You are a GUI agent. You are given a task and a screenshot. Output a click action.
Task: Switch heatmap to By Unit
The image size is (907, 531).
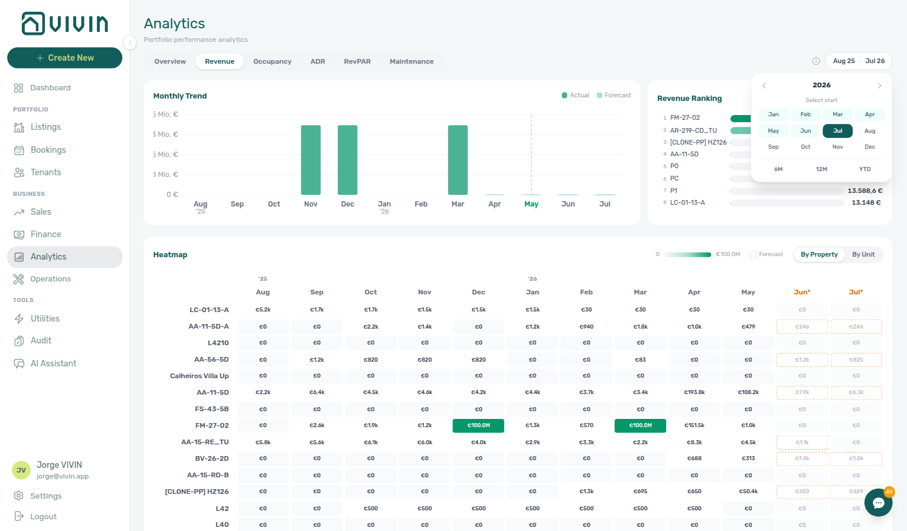[863, 254]
